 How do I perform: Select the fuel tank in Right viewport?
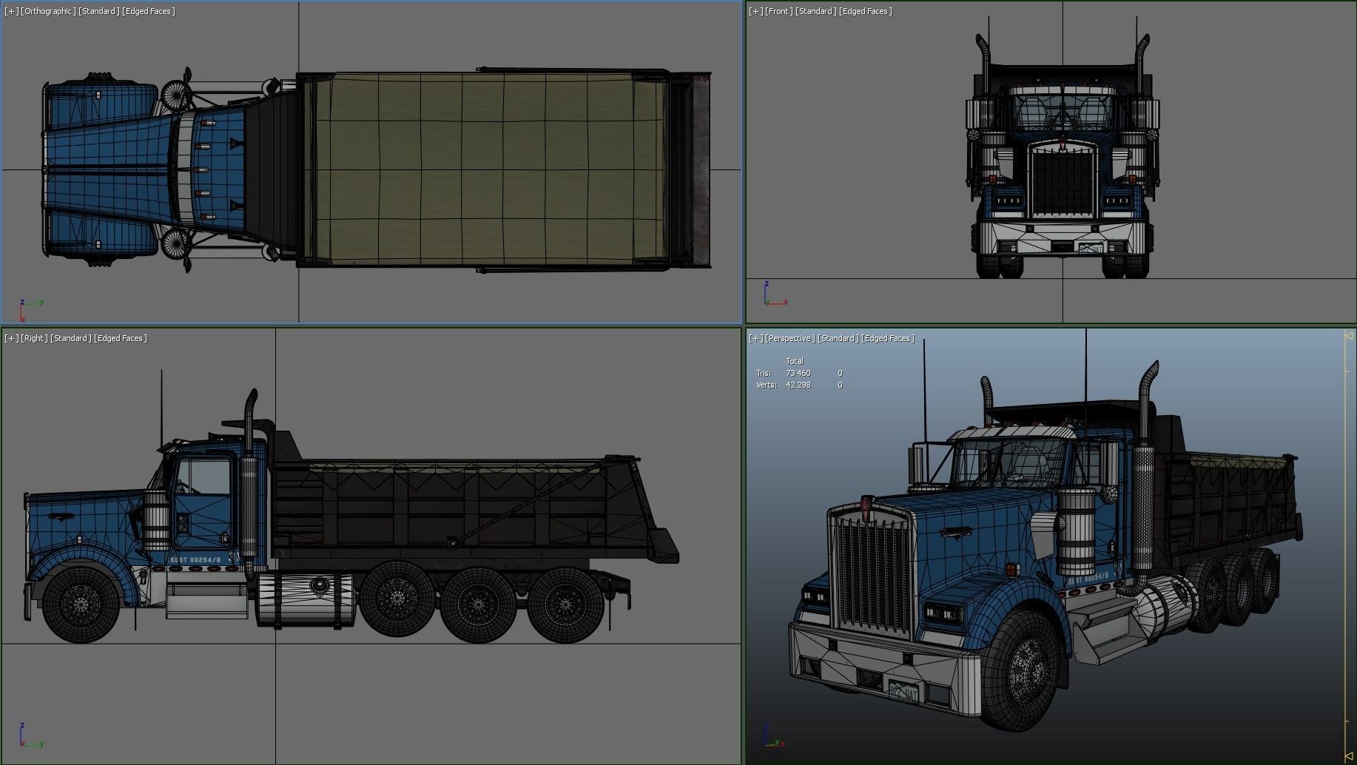click(306, 600)
